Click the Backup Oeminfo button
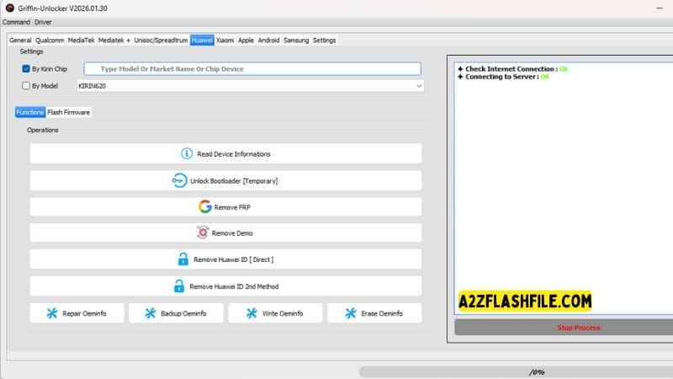The height and width of the screenshot is (379, 673). (x=176, y=313)
